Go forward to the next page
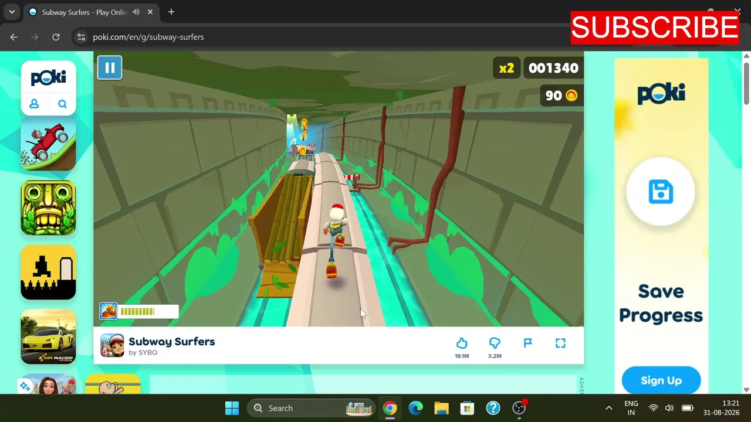 click(x=35, y=37)
